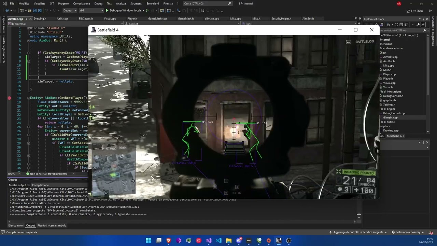Screen dimensions: 437x246
Task: Open the x64 platform dropdown
Action: point(91,11)
